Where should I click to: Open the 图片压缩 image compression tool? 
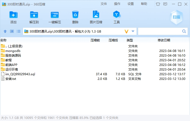pos(96,15)
